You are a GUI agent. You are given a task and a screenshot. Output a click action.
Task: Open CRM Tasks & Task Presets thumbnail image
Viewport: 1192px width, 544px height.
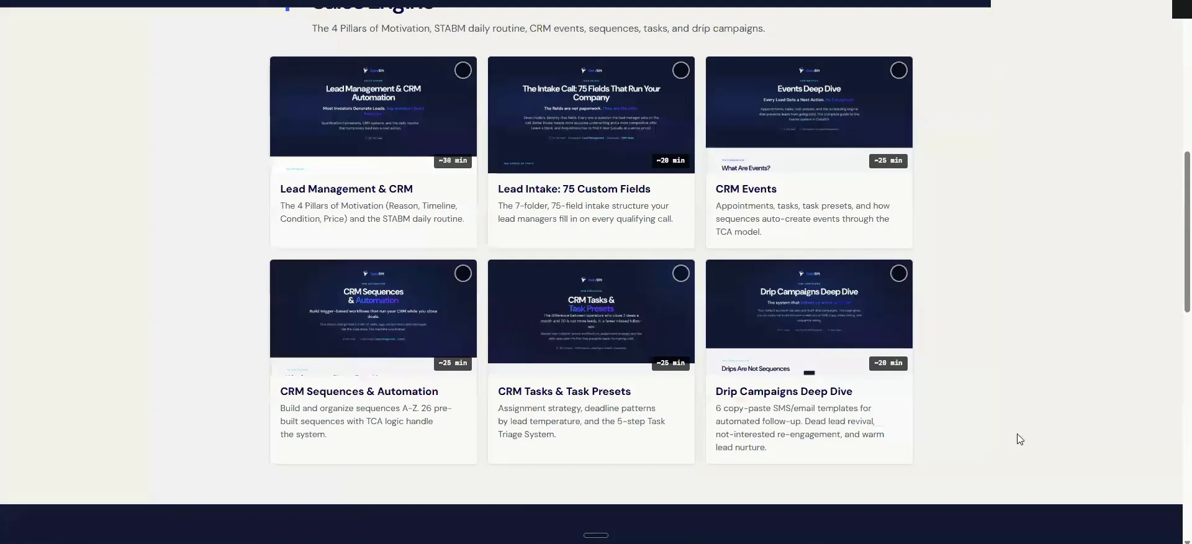point(591,318)
